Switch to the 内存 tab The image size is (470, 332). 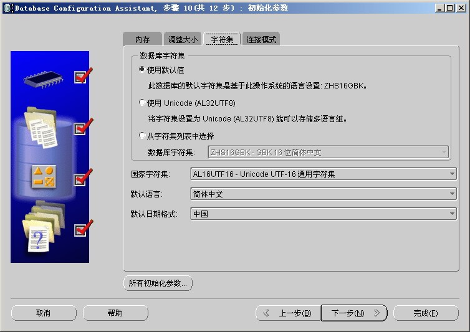tap(142, 39)
